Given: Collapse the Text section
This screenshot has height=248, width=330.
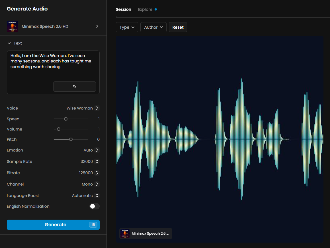Looking at the screenshot, I should [9, 43].
